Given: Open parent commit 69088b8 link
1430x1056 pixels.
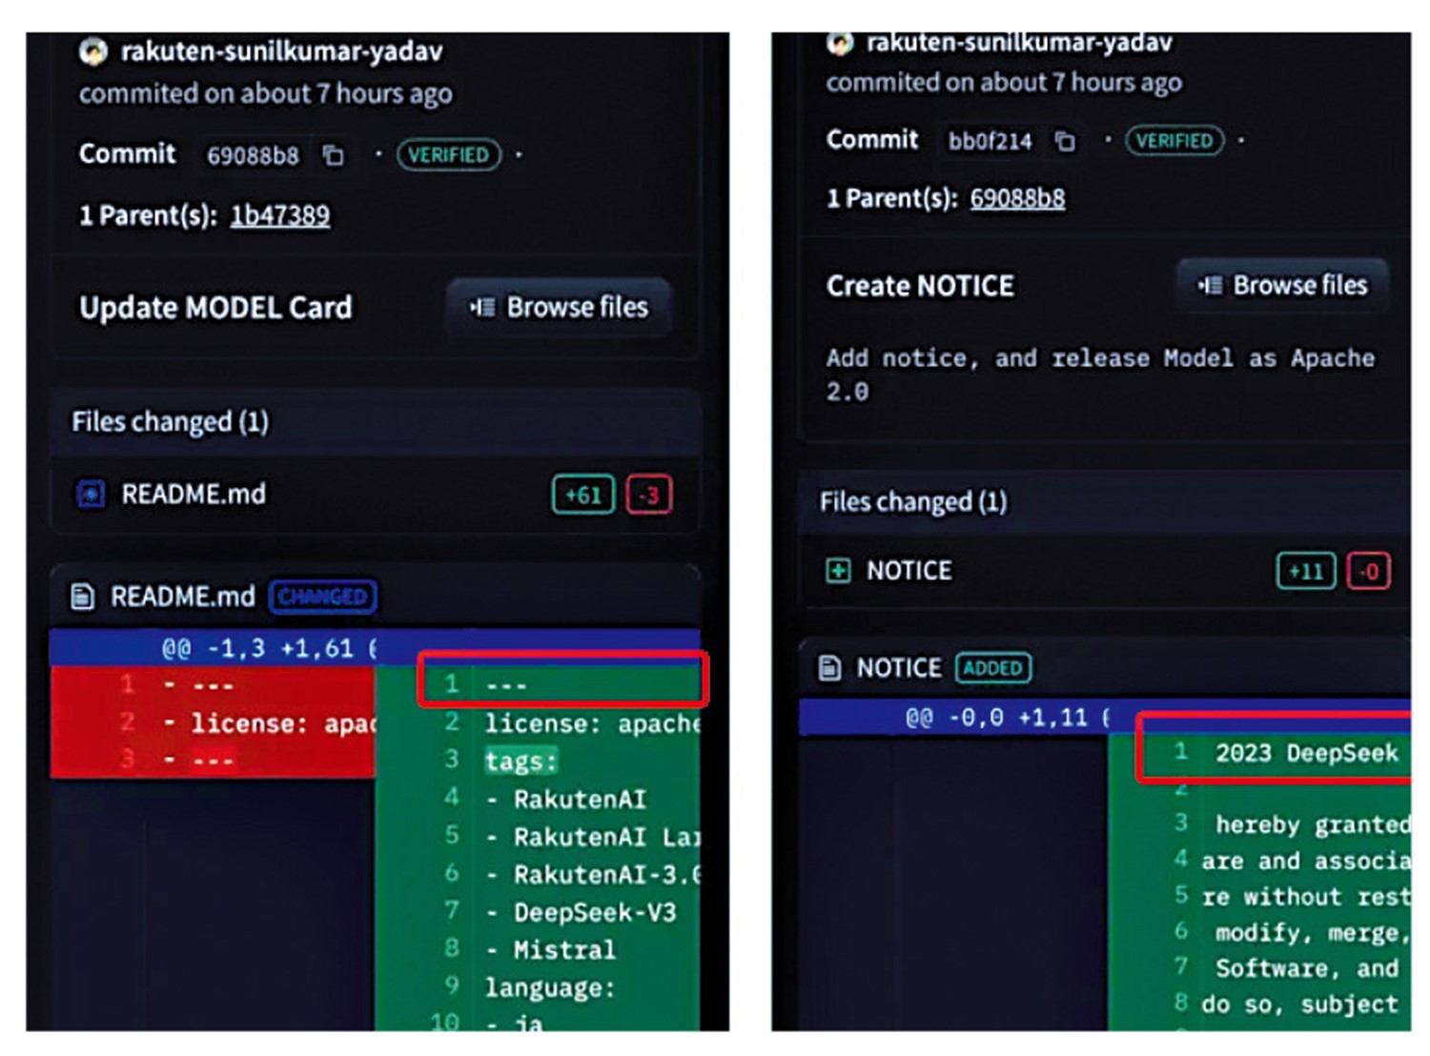Looking at the screenshot, I should click(x=1017, y=198).
